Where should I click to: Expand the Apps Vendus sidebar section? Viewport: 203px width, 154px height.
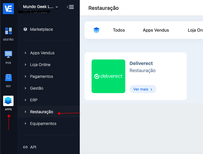(42, 53)
